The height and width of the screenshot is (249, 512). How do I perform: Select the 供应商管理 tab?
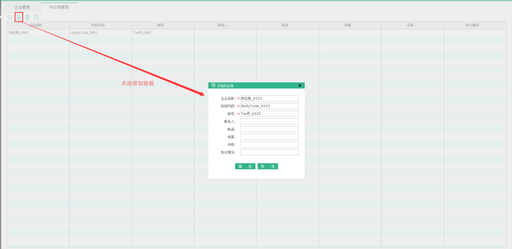point(59,7)
